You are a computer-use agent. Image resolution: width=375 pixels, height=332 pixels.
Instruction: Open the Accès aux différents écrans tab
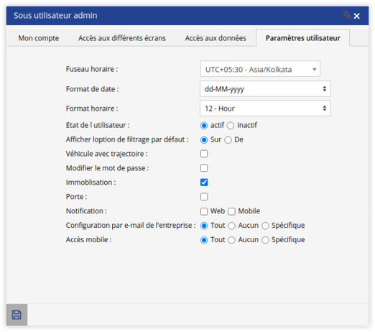122,38
